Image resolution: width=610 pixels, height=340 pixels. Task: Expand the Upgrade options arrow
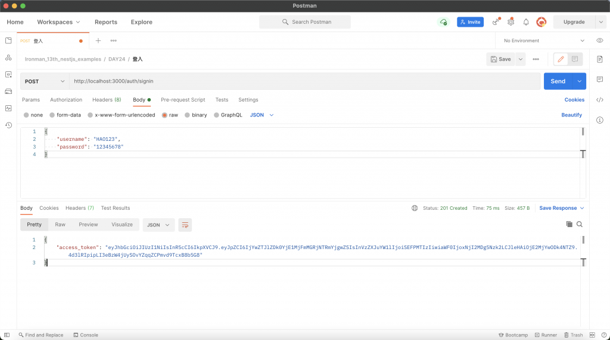coord(600,22)
